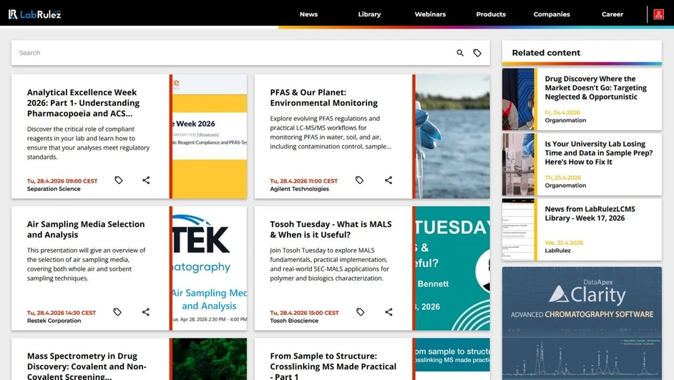Image resolution: width=674 pixels, height=380 pixels.
Task: Share the Analytical Excellence Week webinar
Action: pos(146,180)
